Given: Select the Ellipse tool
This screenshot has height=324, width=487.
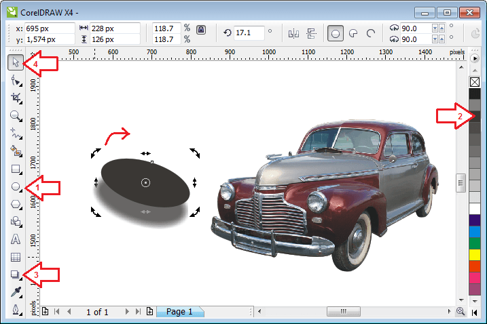Looking at the screenshot, I should pos(16,186).
